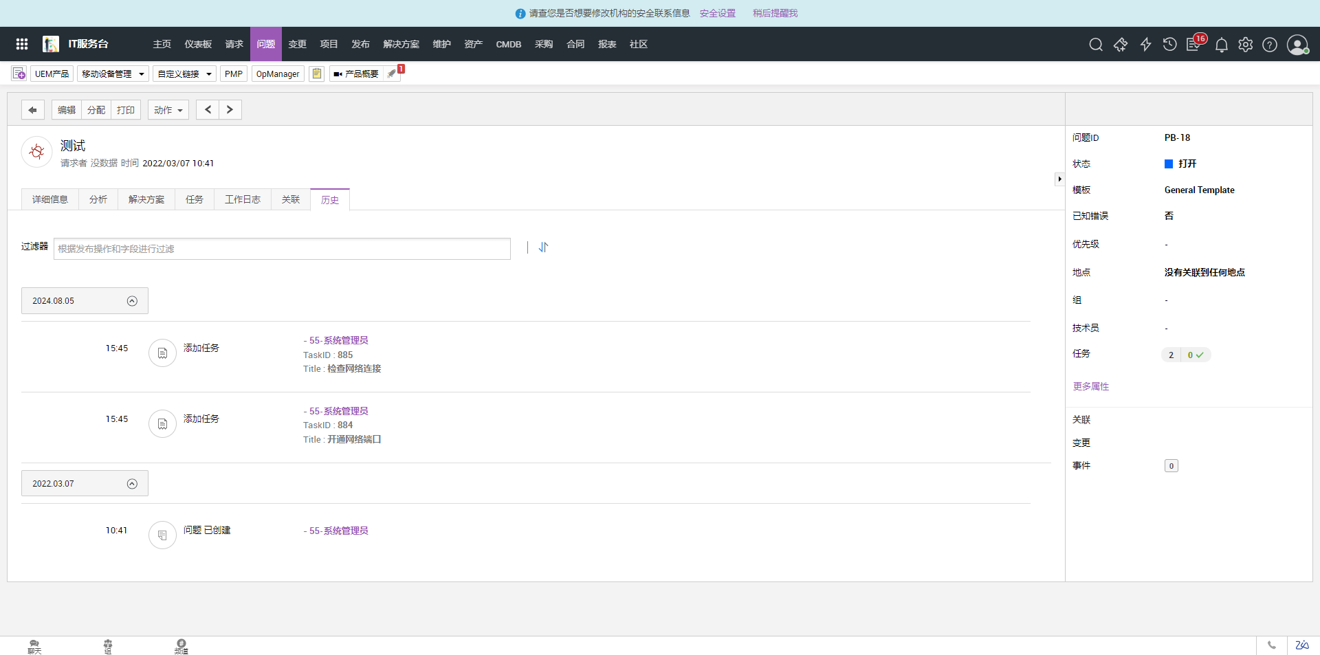The image size is (1320, 655).
Task: Open the app grid launcher icon
Action: click(x=22, y=44)
